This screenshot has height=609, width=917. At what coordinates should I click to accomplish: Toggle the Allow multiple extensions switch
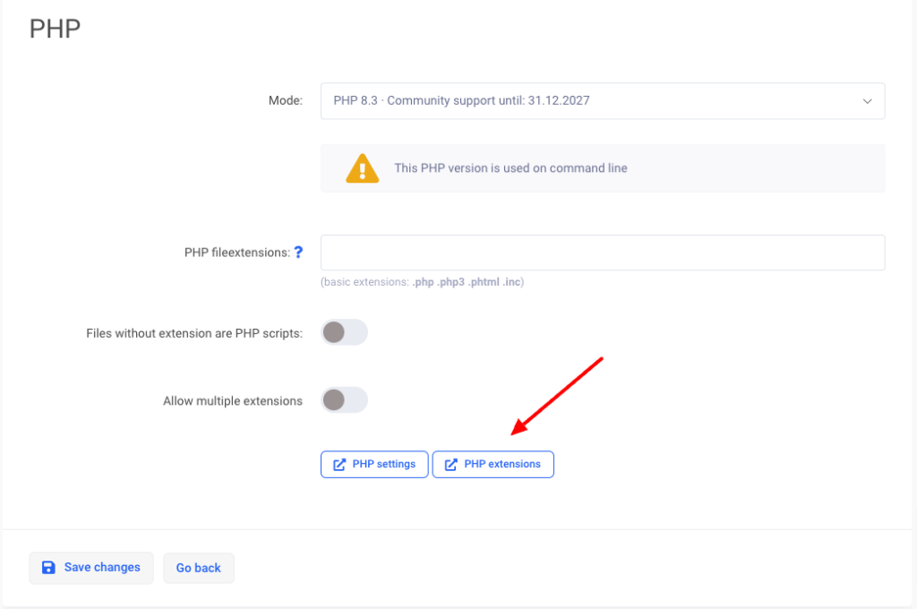tap(344, 400)
